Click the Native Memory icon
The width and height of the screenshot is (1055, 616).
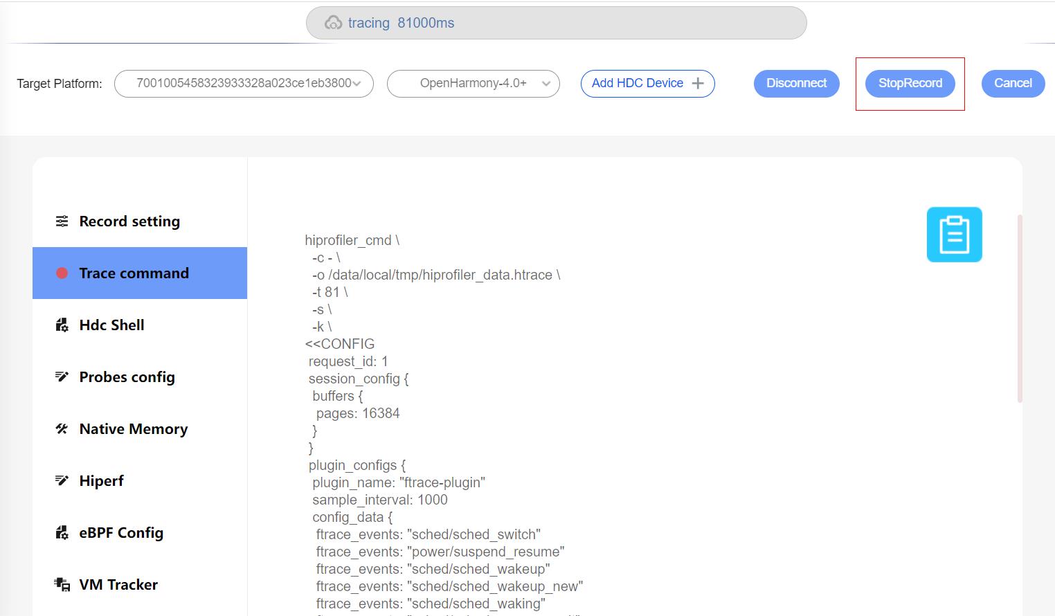click(x=62, y=429)
